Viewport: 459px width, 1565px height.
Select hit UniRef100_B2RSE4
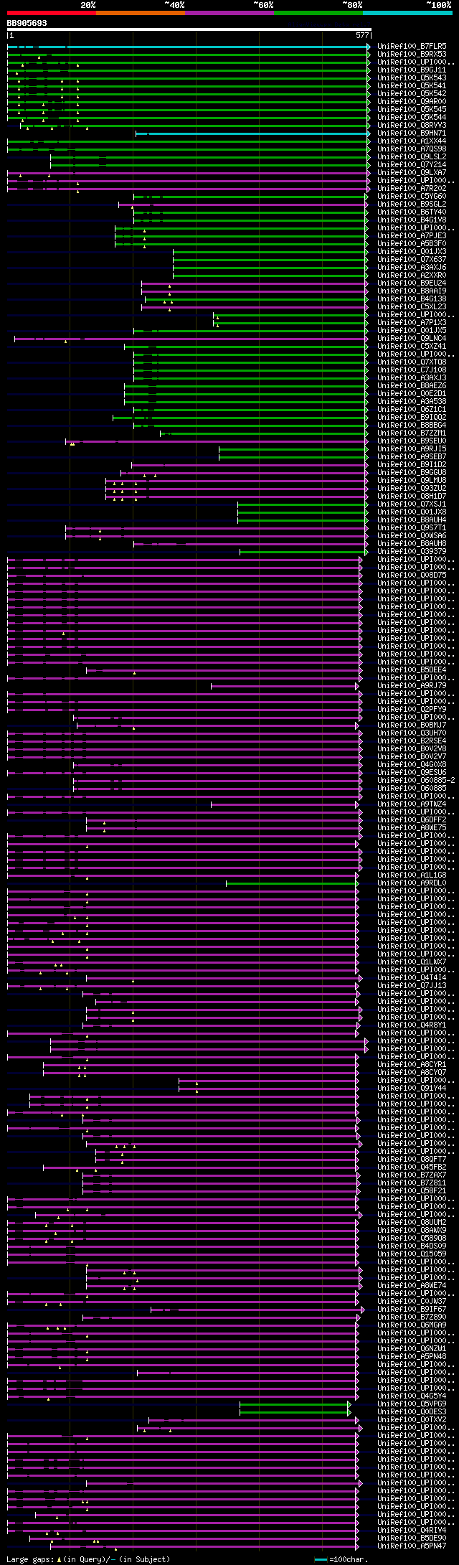(412, 741)
